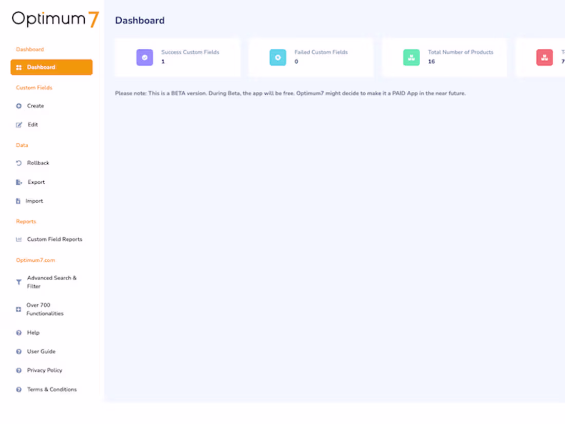The image size is (565, 424).
Task: Open Advanced Search & Filter link
Action: [x=51, y=282]
